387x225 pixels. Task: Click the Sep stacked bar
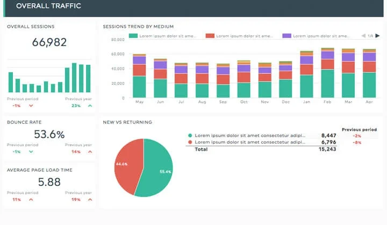(x=223, y=81)
